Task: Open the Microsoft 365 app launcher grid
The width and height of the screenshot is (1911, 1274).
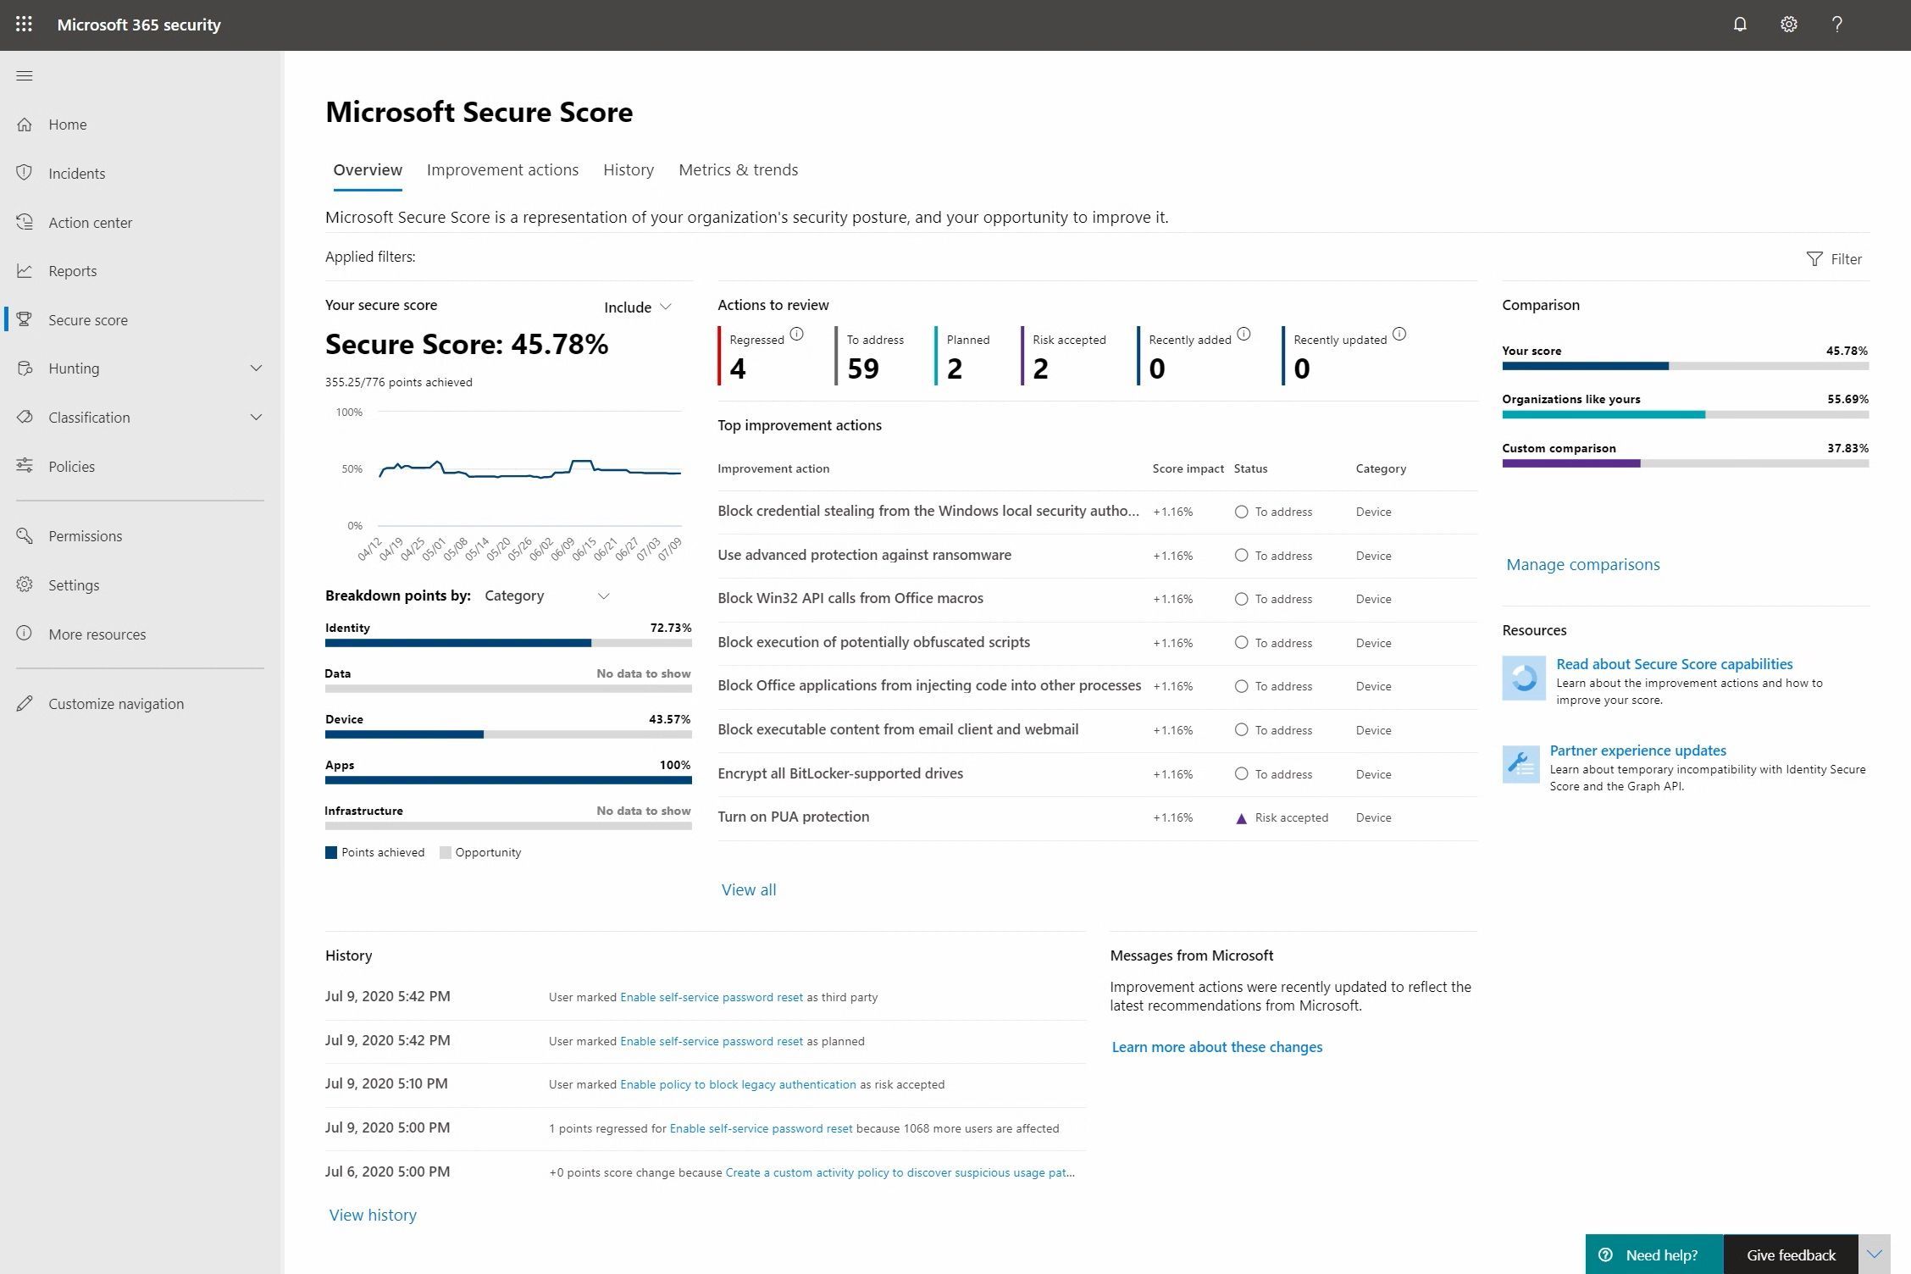Action: tap(23, 25)
